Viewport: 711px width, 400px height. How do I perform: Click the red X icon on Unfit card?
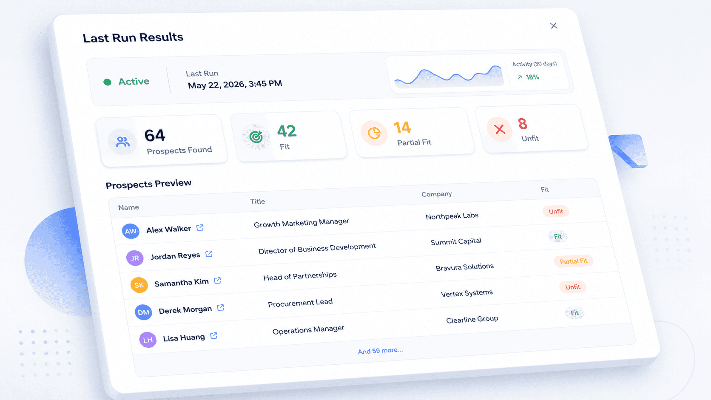pyautogui.click(x=500, y=129)
